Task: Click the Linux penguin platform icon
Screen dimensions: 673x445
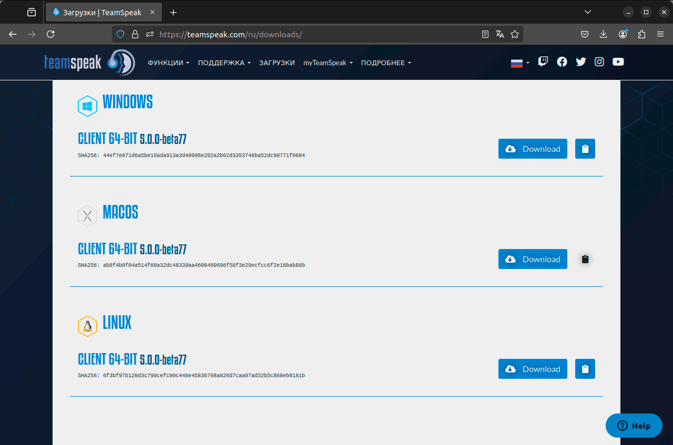Action: [x=87, y=326]
